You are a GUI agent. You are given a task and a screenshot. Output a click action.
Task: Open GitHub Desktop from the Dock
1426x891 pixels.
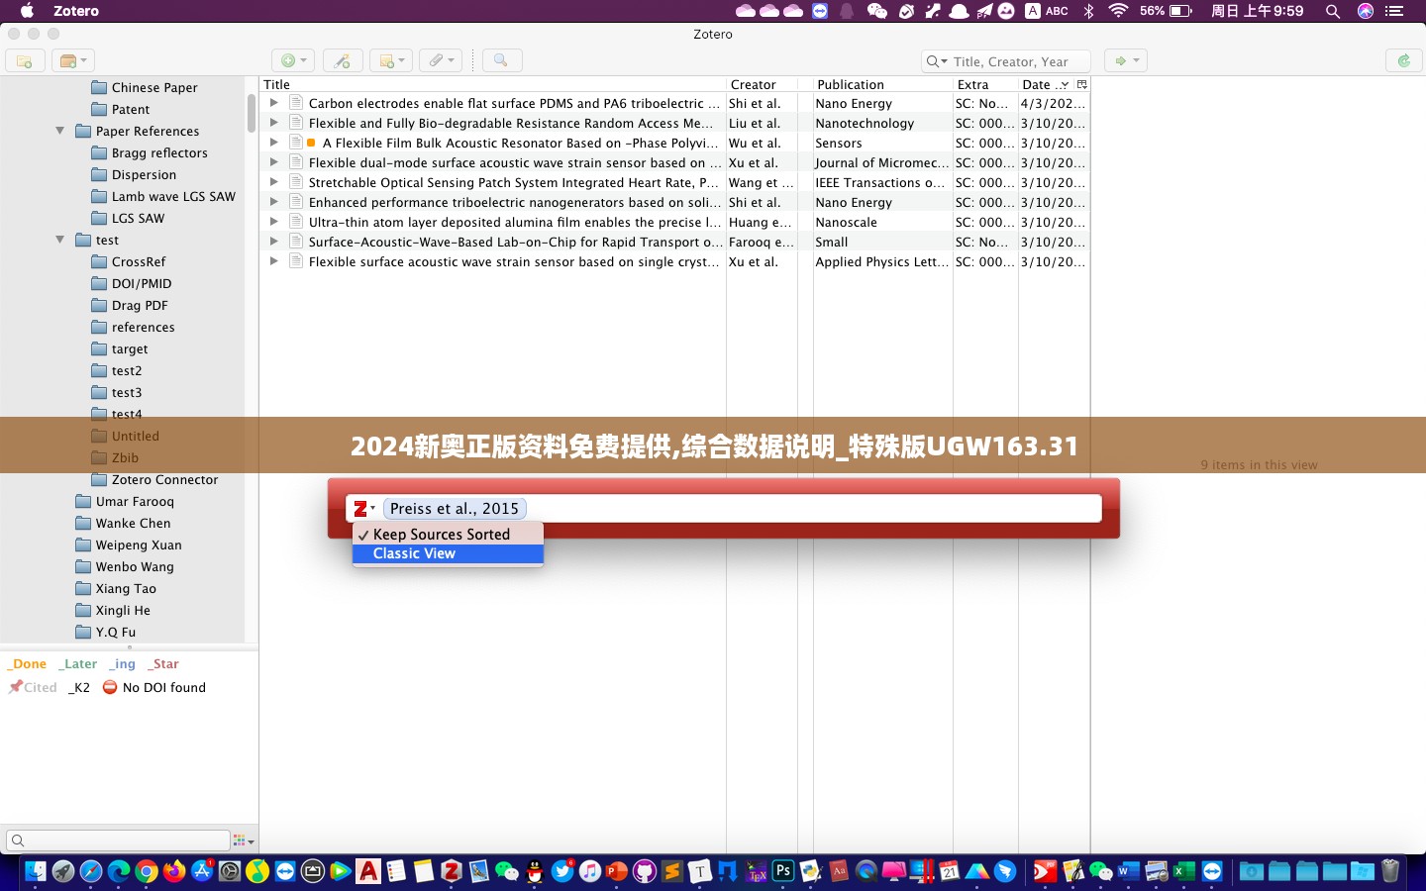645,871
